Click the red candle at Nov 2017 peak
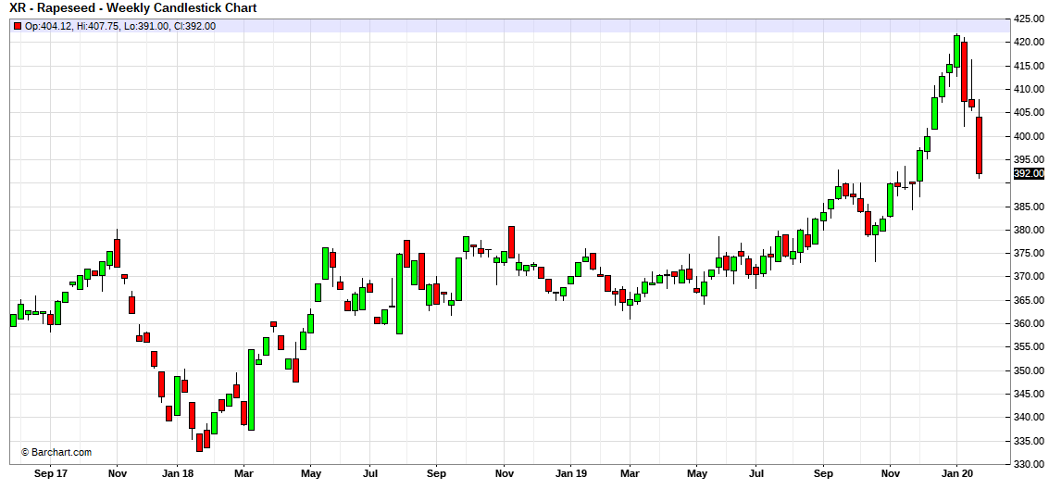1049x502 pixels. (x=117, y=252)
